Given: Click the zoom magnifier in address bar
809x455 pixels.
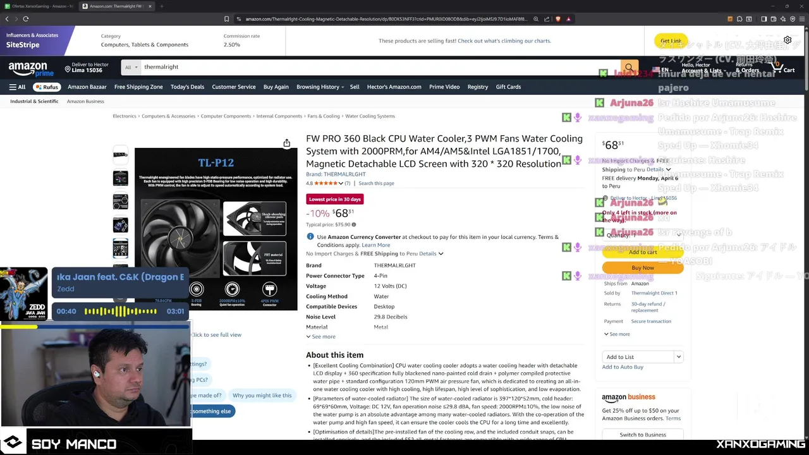Looking at the screenshot, I should 536,19.
